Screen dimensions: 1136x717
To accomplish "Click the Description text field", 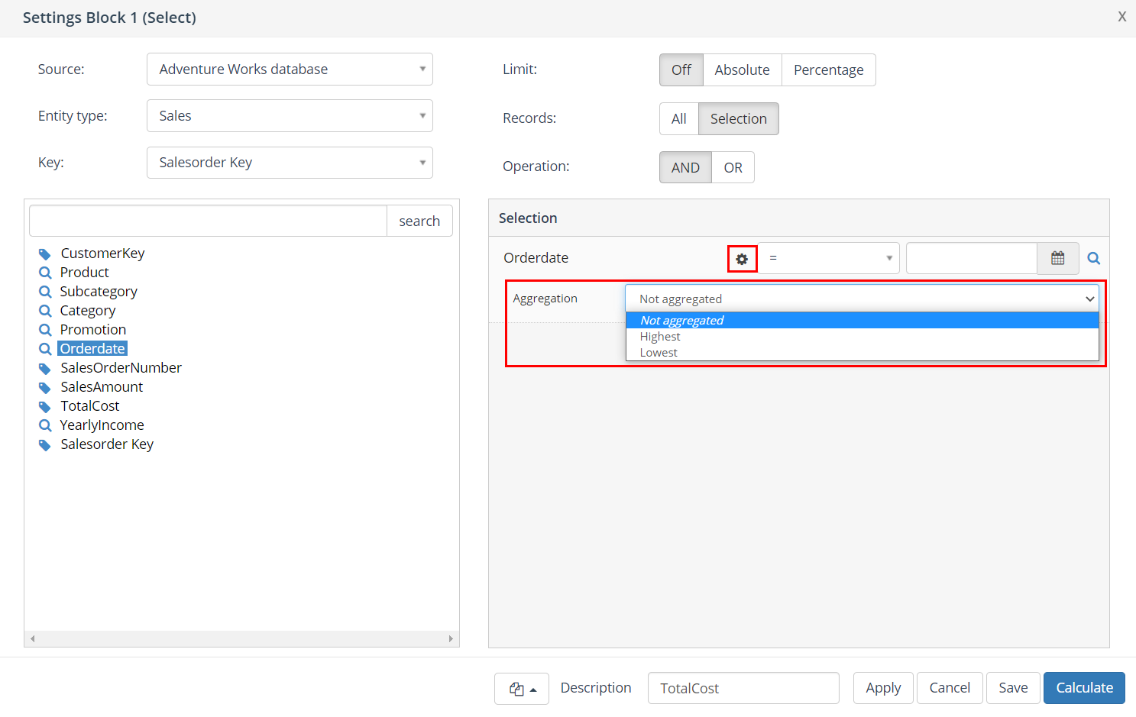I will (x=743, y=688).
